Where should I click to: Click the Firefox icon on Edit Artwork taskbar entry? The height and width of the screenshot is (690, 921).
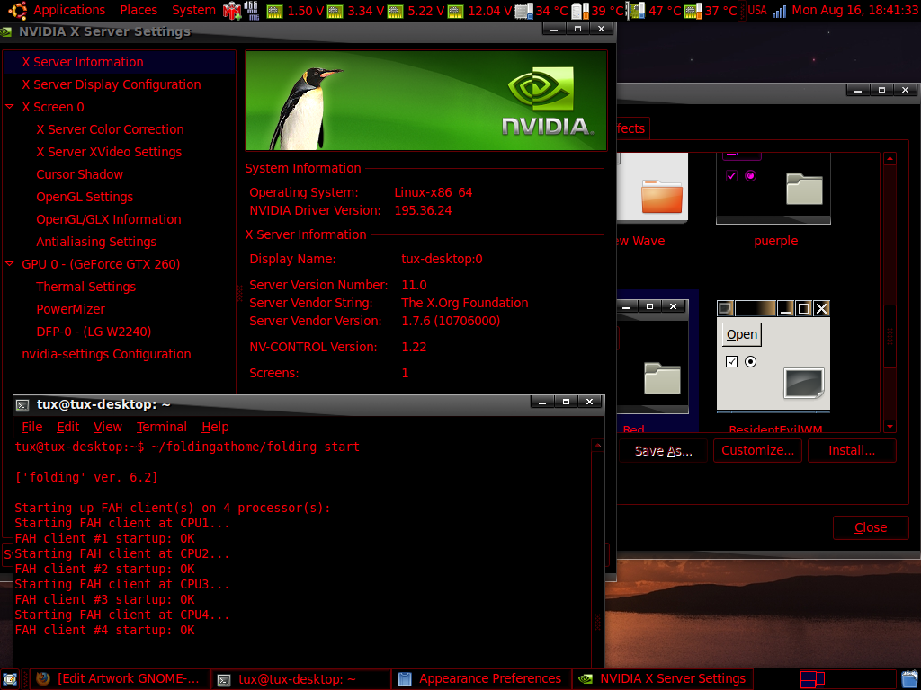pyautogui.click(x=43, y=679)
